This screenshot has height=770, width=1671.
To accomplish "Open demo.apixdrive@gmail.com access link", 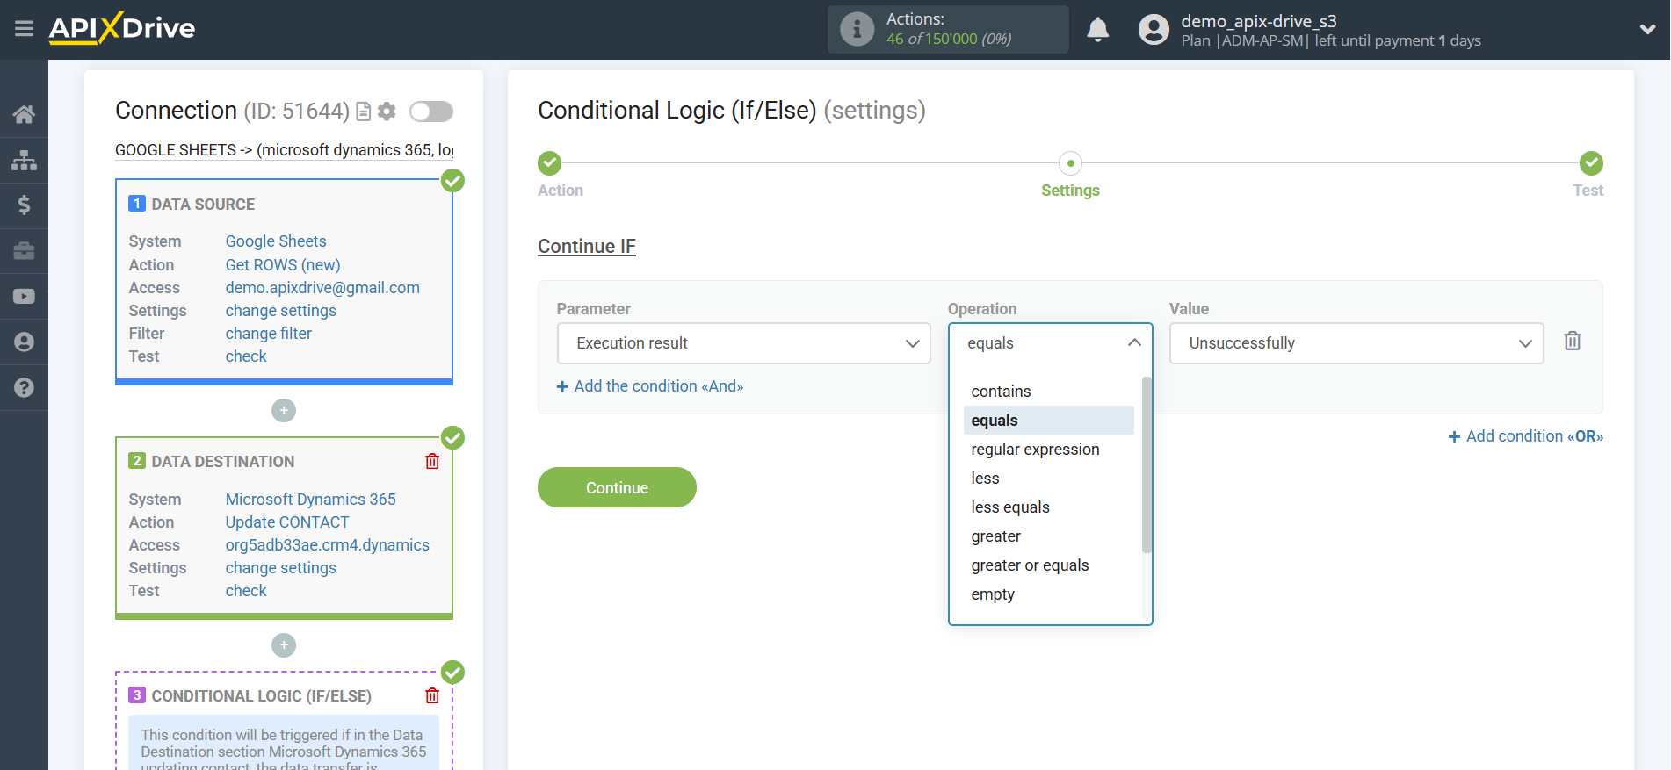I will 322,288.
